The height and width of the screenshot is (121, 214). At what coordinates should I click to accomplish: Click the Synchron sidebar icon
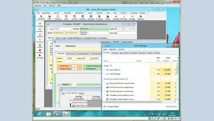point(40,41)
